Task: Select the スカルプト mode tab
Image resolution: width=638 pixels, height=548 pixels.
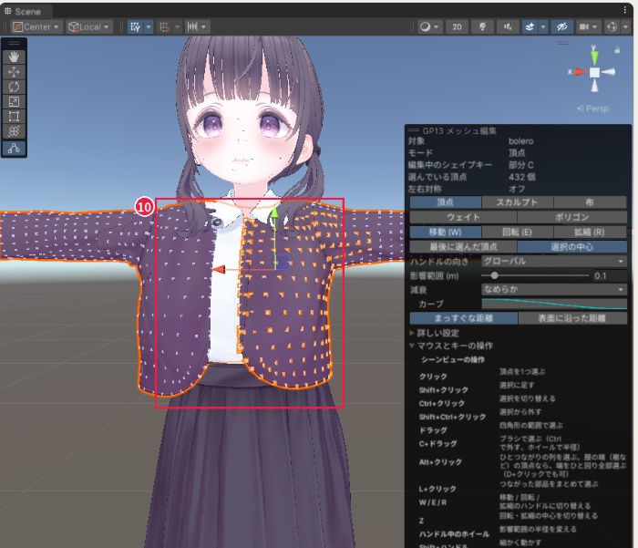Action: (517, 202)
